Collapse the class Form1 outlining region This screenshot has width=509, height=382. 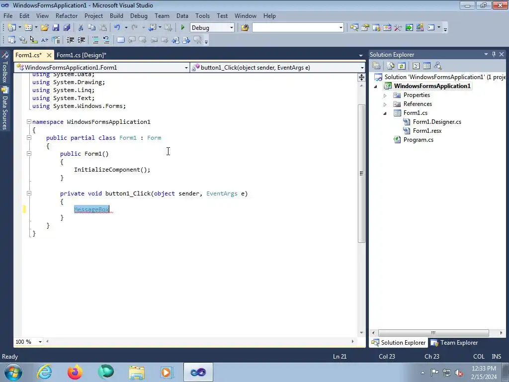[x=29, y=137]
